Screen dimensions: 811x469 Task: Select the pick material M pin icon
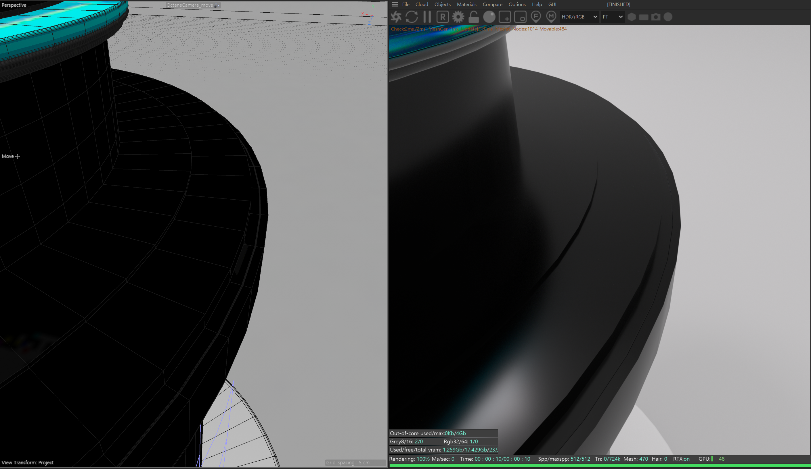[x=551, y=17]
